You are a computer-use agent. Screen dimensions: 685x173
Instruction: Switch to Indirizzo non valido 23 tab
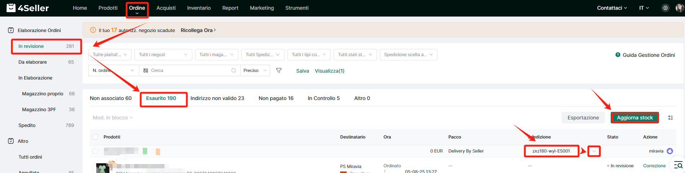point(217,98)
